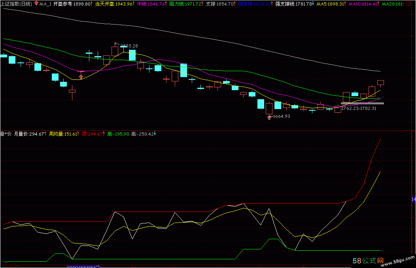
Task: Click the red arrow marker beside 1664.93
Action: pyautogui.click(x=269, y=117)
